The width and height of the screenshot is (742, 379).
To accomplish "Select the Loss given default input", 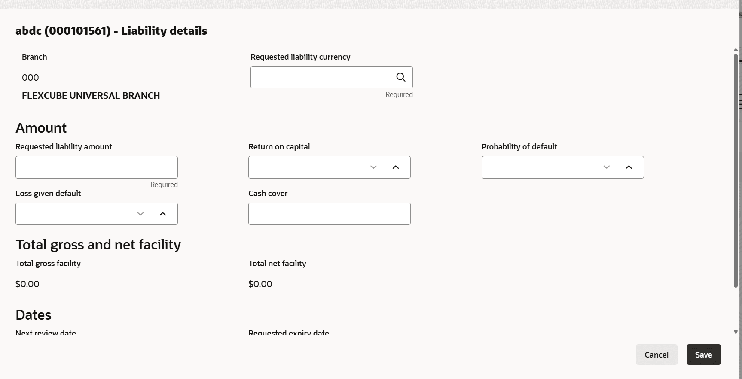I will pyautogui.click(x=73, y=214).
